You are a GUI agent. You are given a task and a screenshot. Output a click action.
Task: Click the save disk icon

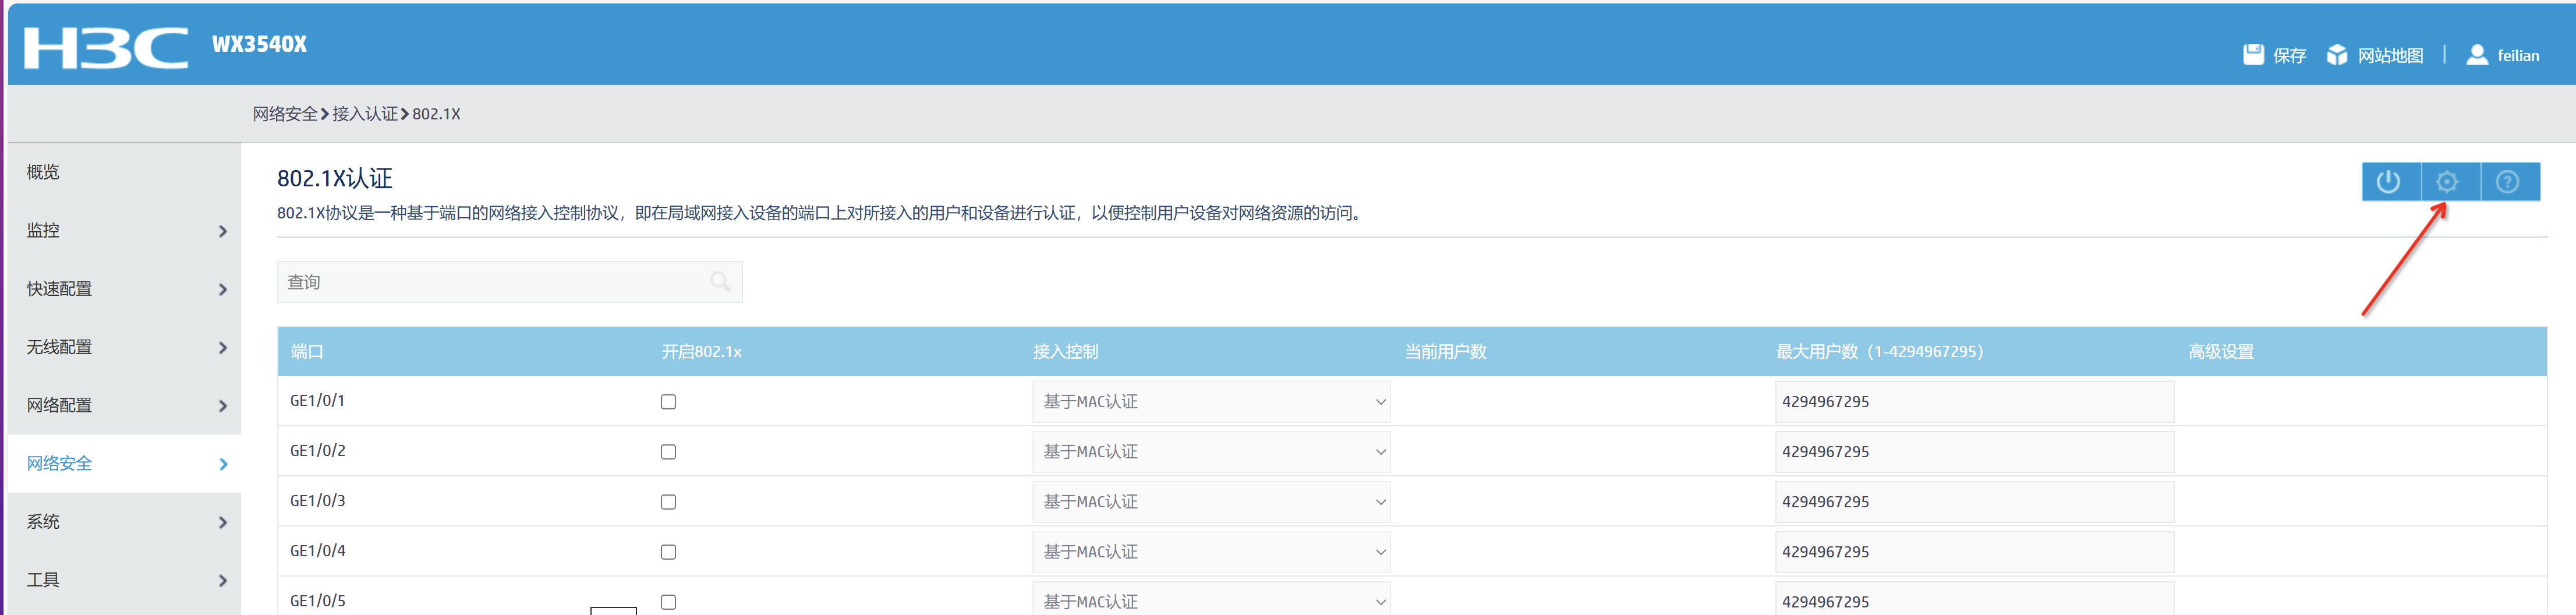2253,55
